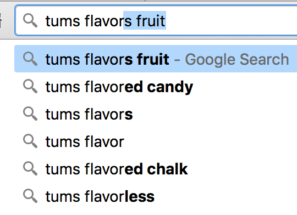
Task: Click magnifier icon beside 'tums flavored candy'
Action: click(30, 86)
